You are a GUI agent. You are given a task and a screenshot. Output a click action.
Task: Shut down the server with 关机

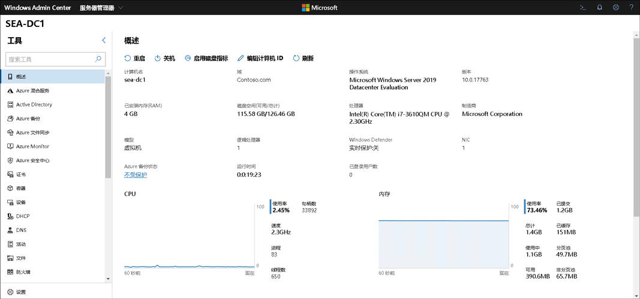pos(165,58)
